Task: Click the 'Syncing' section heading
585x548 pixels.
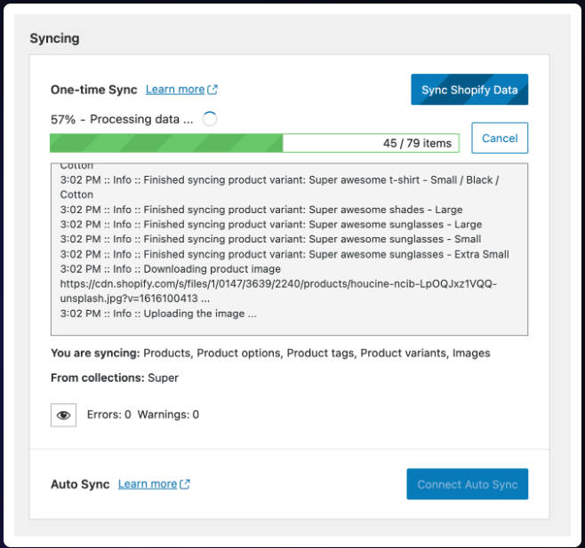Action: [x=54, y=38]
